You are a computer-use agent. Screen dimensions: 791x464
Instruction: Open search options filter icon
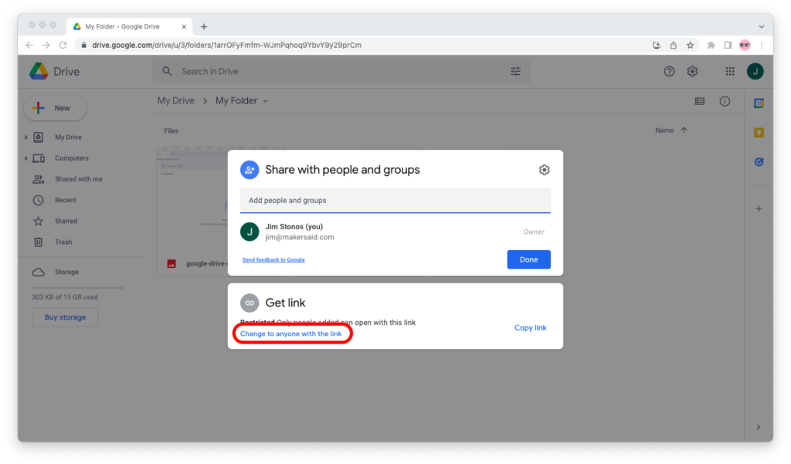point(515,72)
